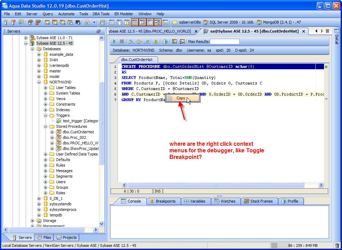Viewport: 342px width, 250px height.
Task: Click the Step Out debugger icon
Action: 147,42
